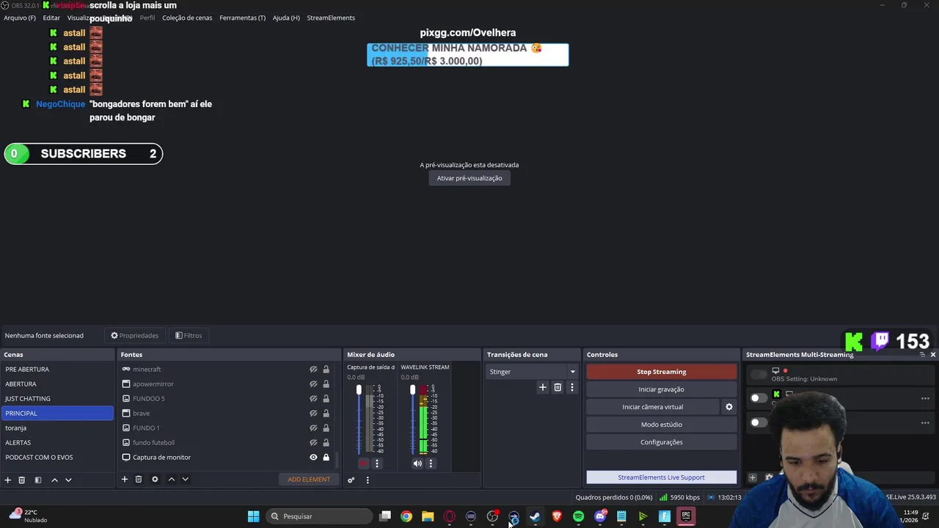Add output with plus icon in Multi-Streaming panel
This screenshot has width=939, height=528.
pyautogui.click(x=752, y=477)
